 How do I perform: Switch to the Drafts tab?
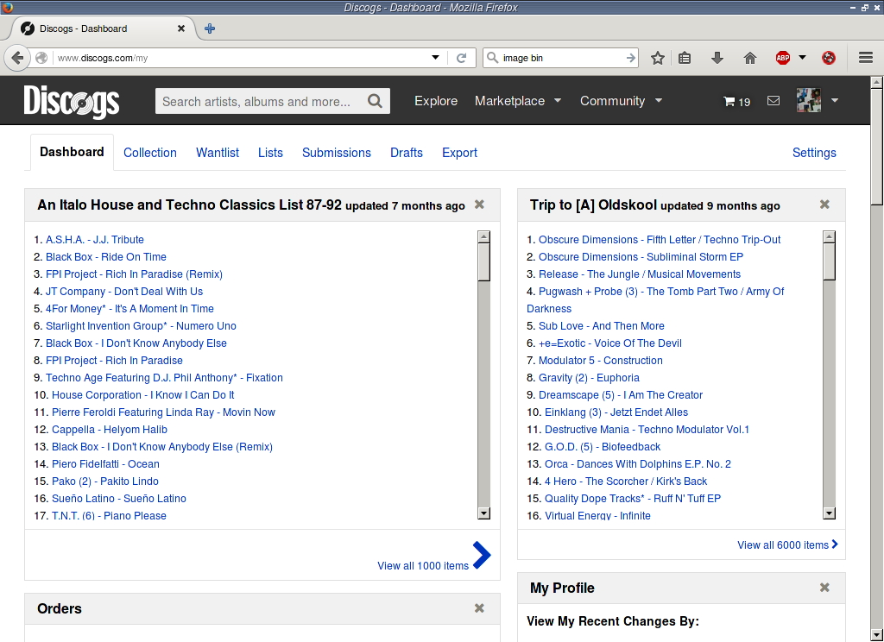point(407,153)
